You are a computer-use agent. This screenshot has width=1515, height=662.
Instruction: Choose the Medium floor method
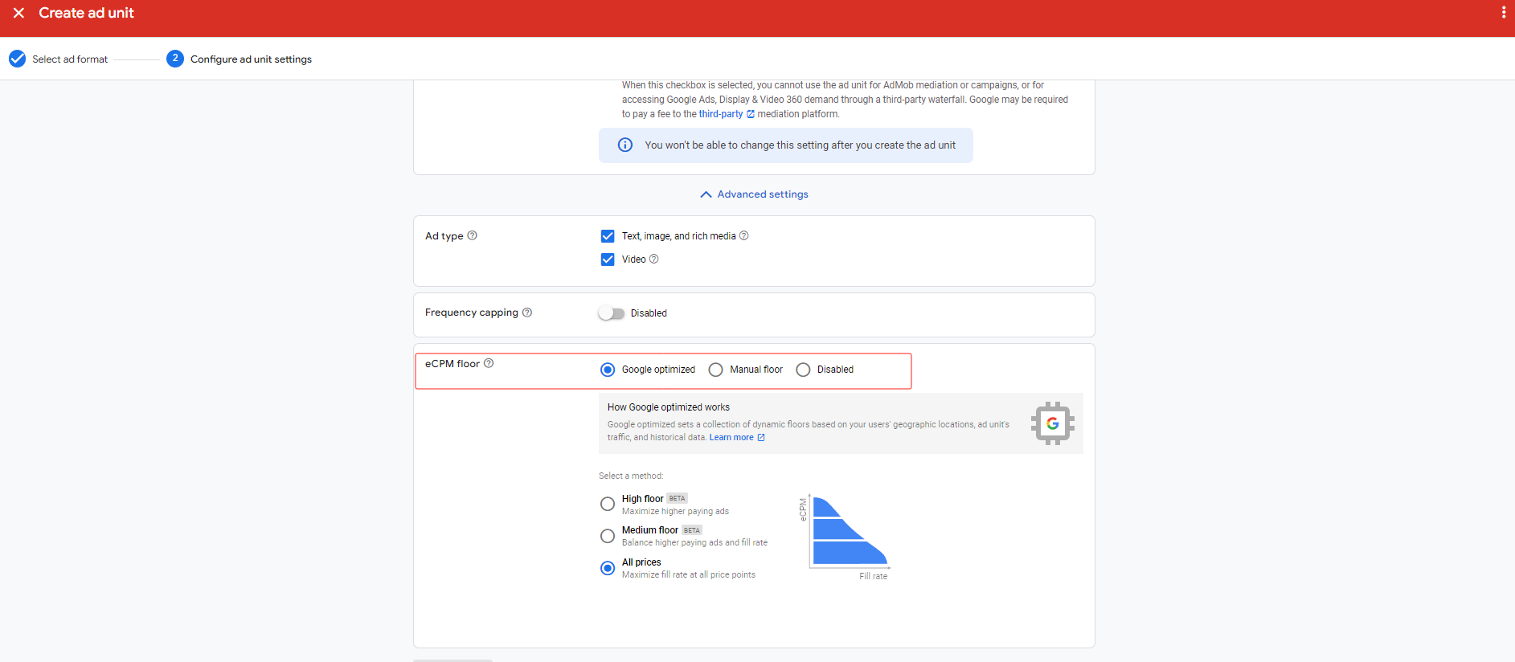(608, 536)
